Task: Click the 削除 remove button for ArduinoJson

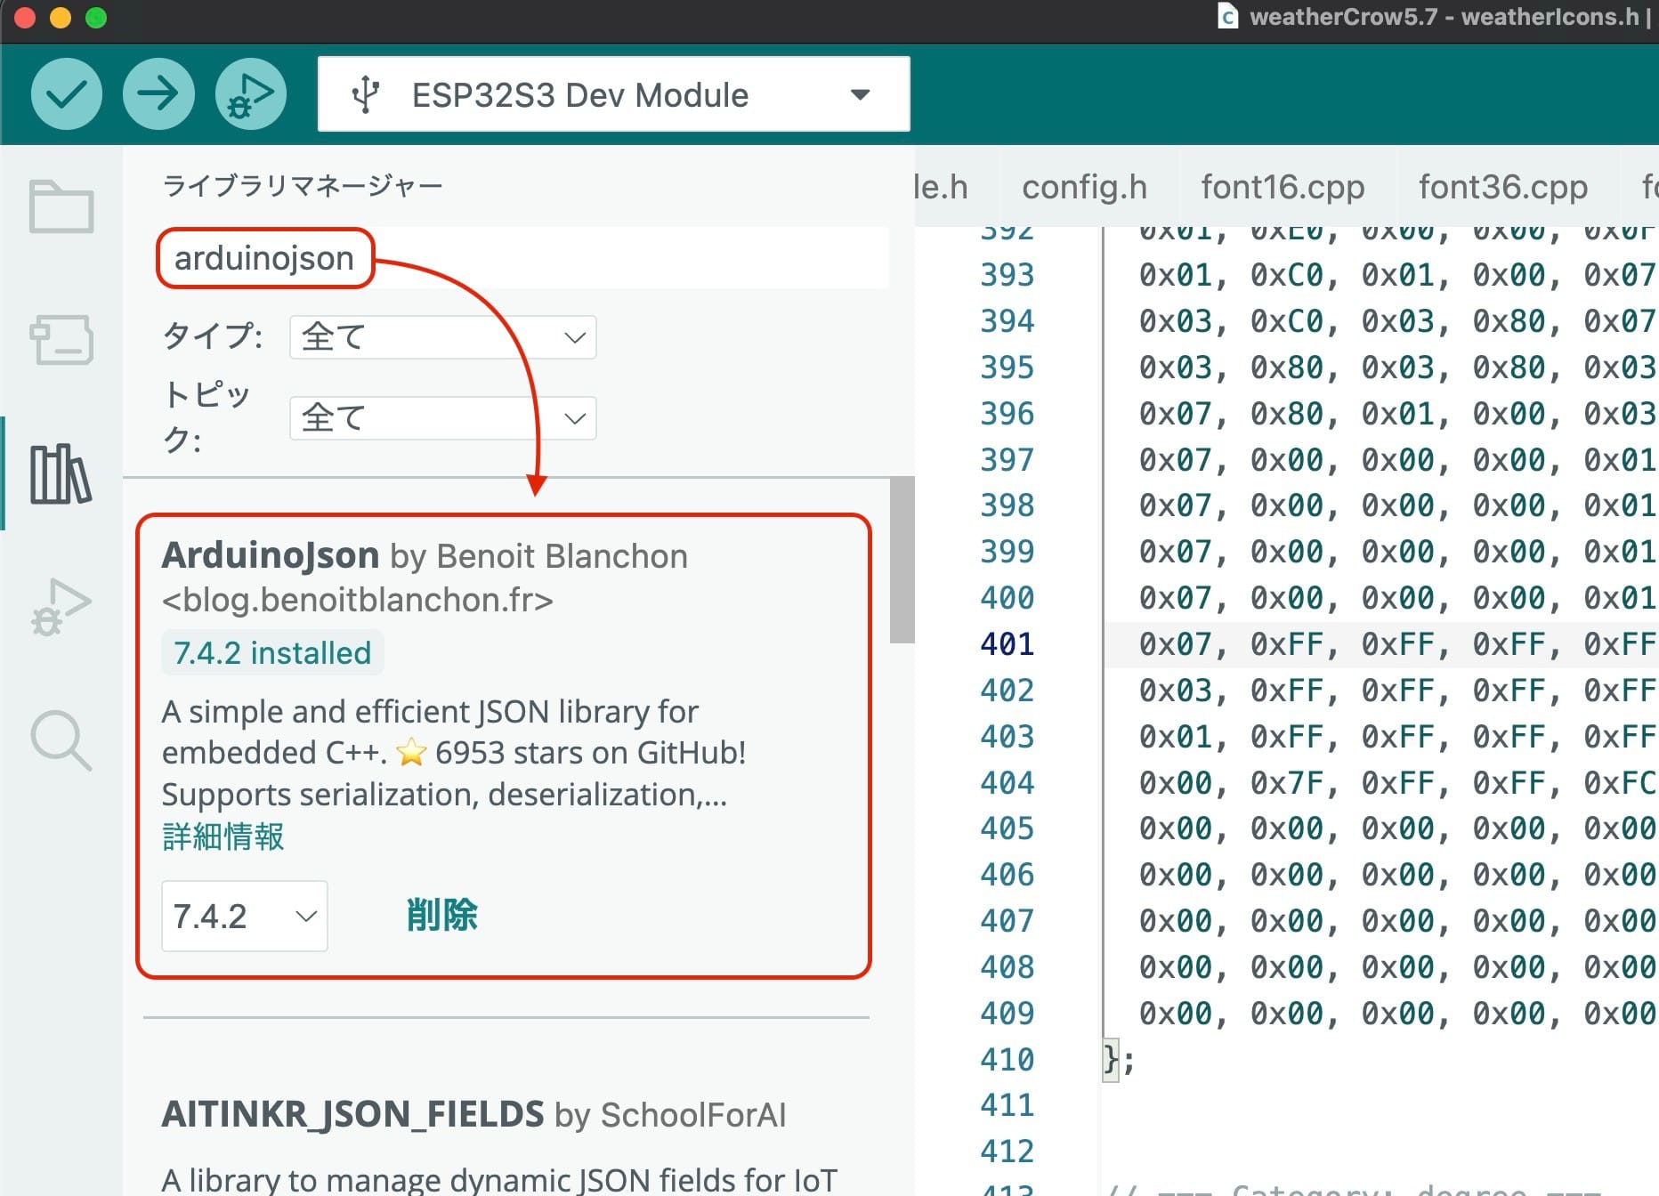Action: tap(441, 916)
